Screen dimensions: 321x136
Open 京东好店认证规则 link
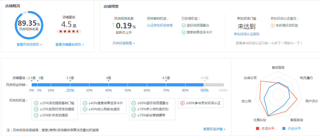click(x=246, y=34)
